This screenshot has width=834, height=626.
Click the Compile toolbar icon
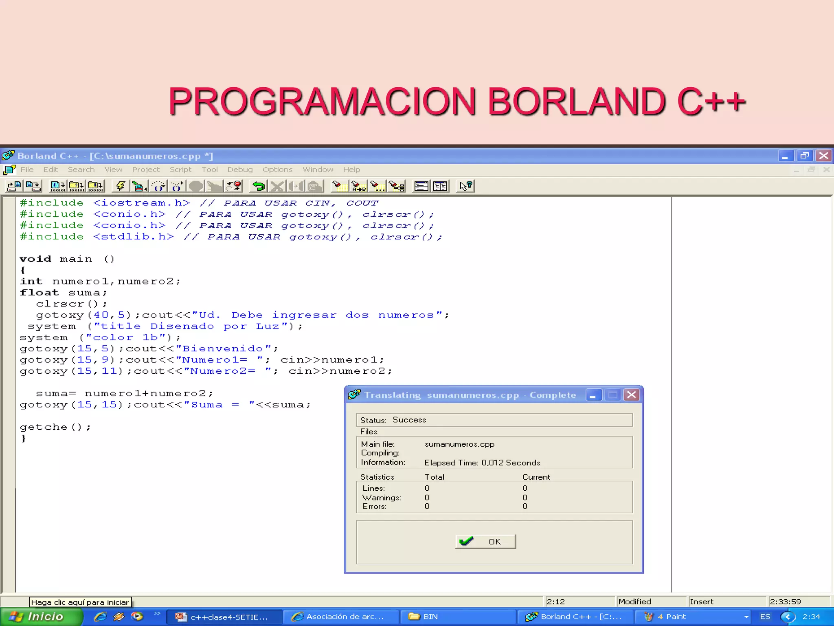(58, 186)
